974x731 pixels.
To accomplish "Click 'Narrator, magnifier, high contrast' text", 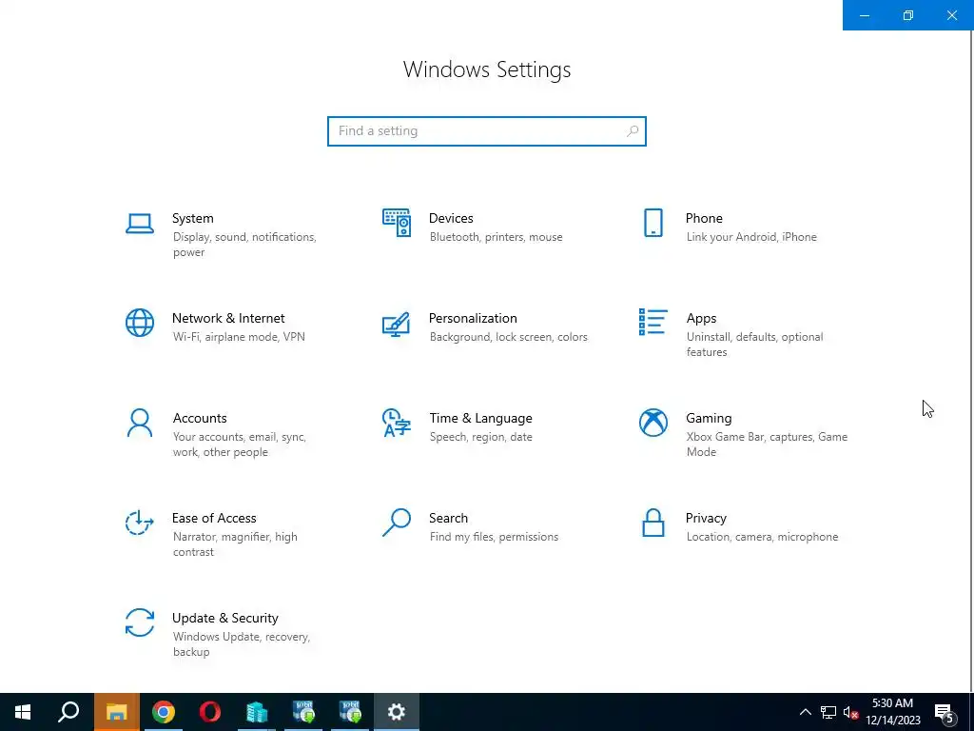I will click(236, 543).
